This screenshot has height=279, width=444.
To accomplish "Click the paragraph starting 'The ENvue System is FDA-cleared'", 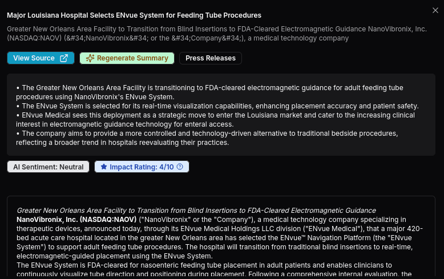I will point(214,270).
